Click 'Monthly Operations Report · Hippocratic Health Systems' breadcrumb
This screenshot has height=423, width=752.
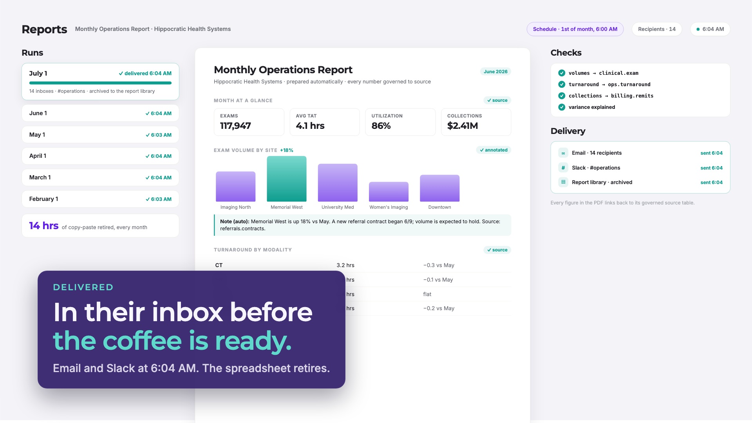153,29
